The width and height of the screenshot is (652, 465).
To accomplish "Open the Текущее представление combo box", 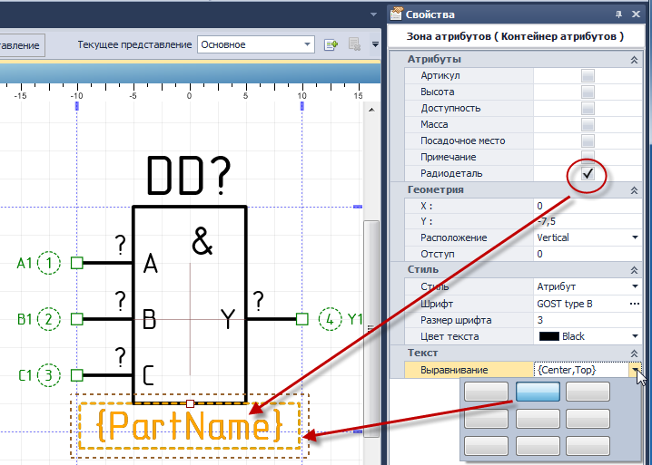I will 255,44.
